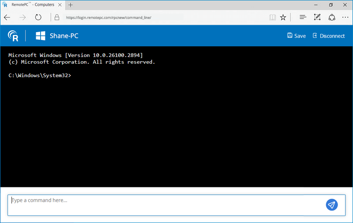Open the browser Settings and more menu
This screenshot has height=223, width=353.
tap(345, 18)
